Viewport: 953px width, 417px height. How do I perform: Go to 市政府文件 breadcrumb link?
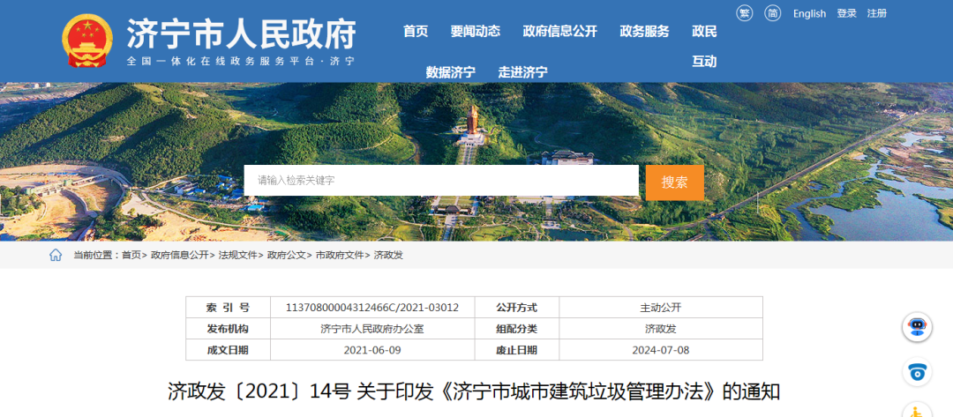(340, 255)
